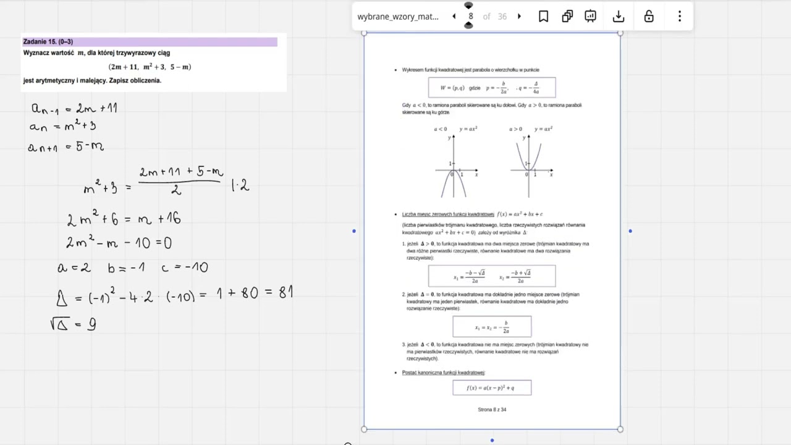The width and height of the screenshot is (791, 445).
Task: Click the file name wybrane_wzory_mat...
Action: click(x=398, y=17)
